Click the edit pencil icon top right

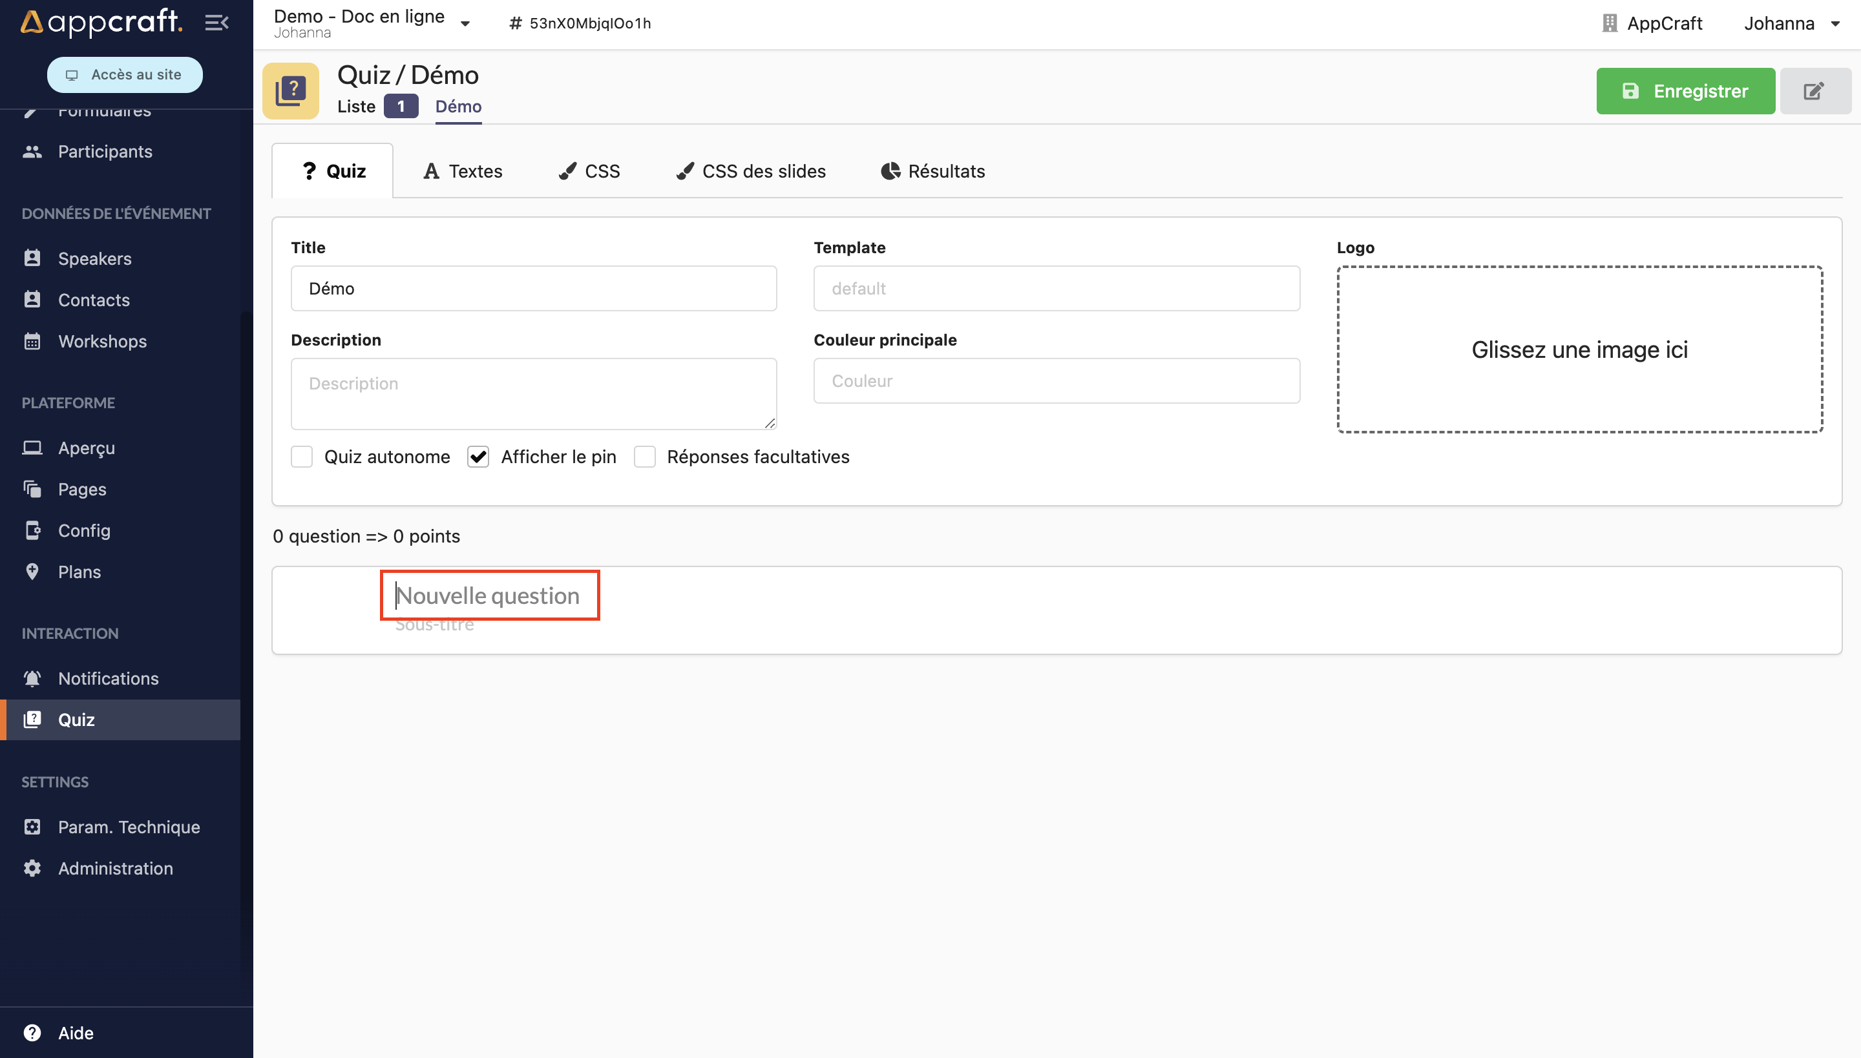click(1814, 90)
